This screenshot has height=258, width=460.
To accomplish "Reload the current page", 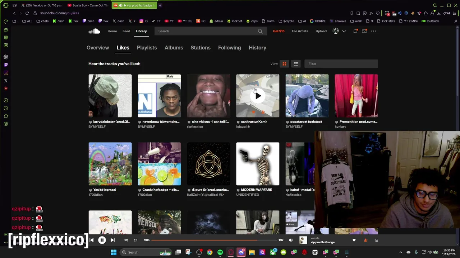I will 27,13.
